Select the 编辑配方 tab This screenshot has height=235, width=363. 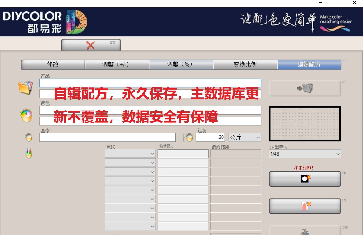pos(309,65)
